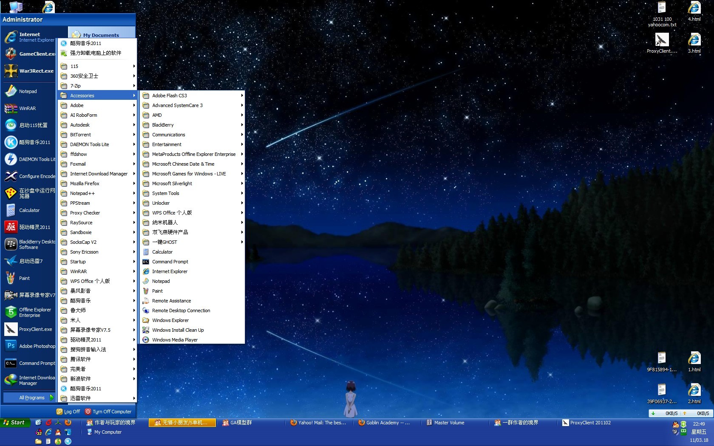Open Command Prompt from Accessories menu
The image size is (714, 446).
[x=193, y=262]
